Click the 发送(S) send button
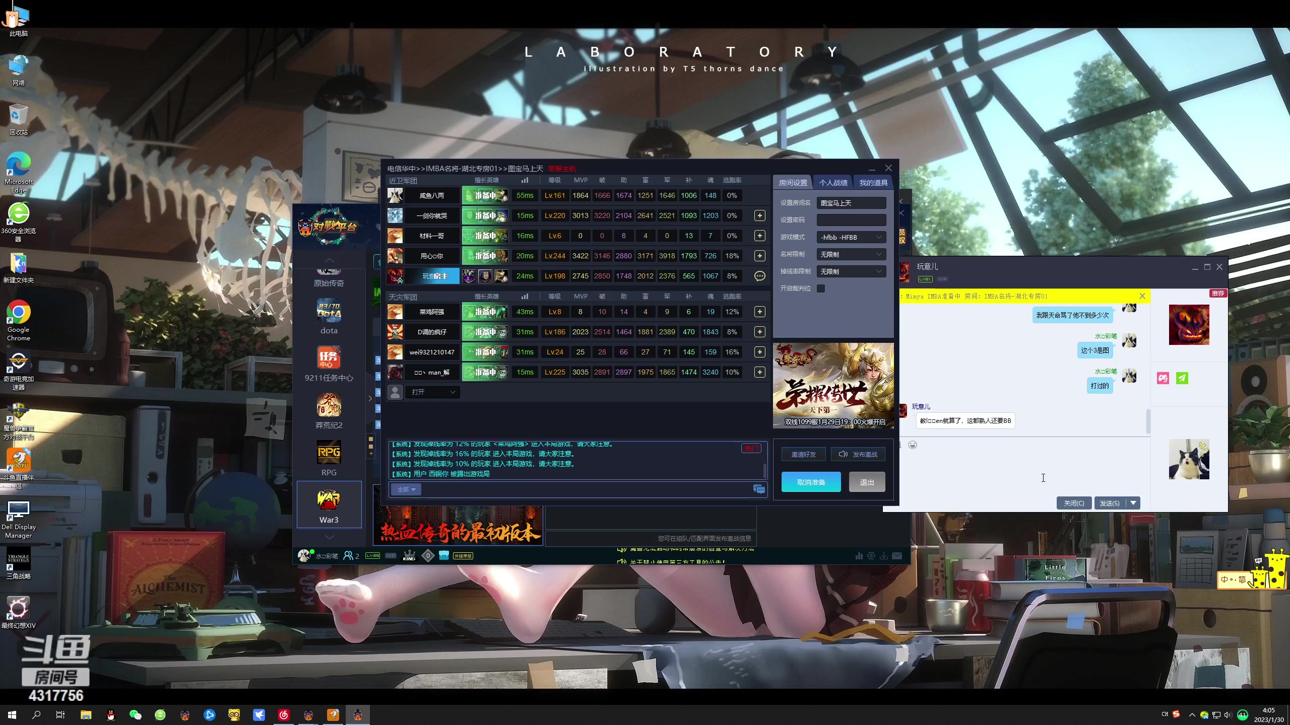This screenshot has height=725, width=1290. (1110, 503)
